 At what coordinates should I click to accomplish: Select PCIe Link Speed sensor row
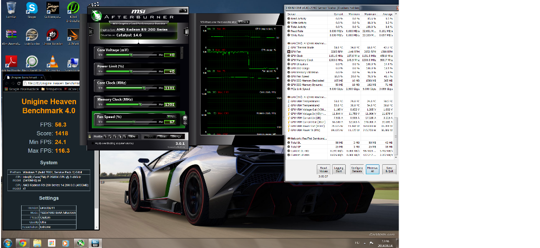pyautogui.click(x=339, y=89)
